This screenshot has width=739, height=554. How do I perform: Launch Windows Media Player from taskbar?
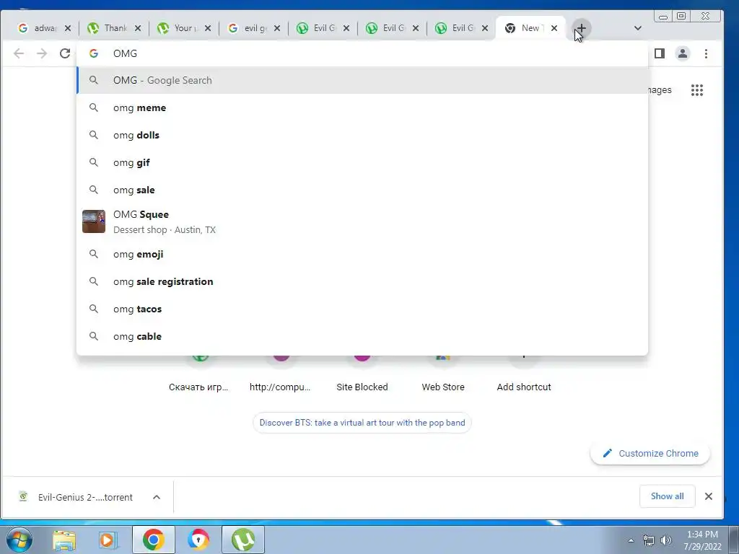(x=108, y=540)
